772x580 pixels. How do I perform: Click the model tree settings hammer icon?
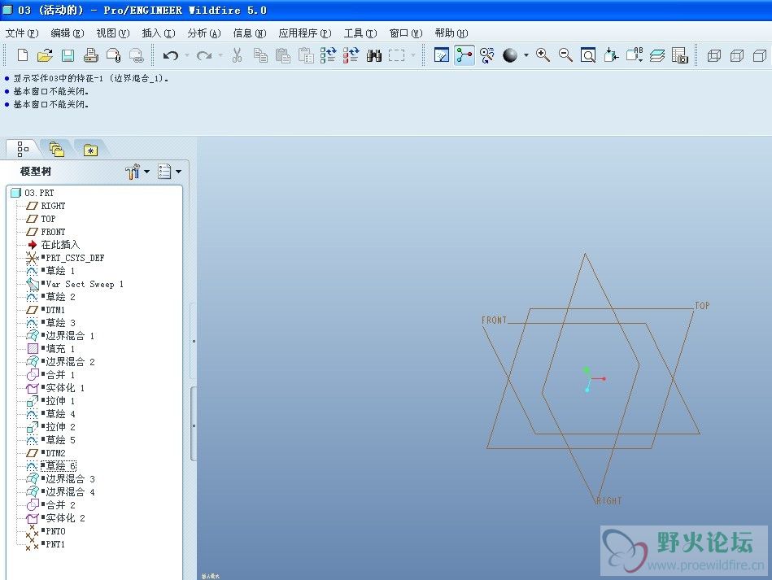133,172
